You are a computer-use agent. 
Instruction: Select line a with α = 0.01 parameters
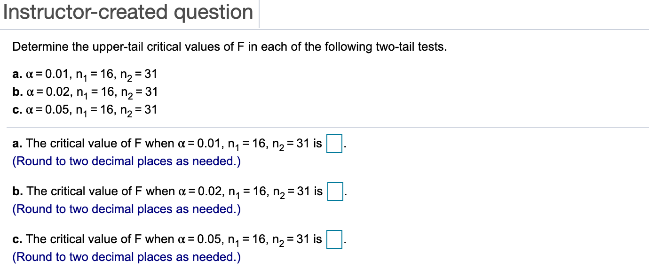[85, 74]
